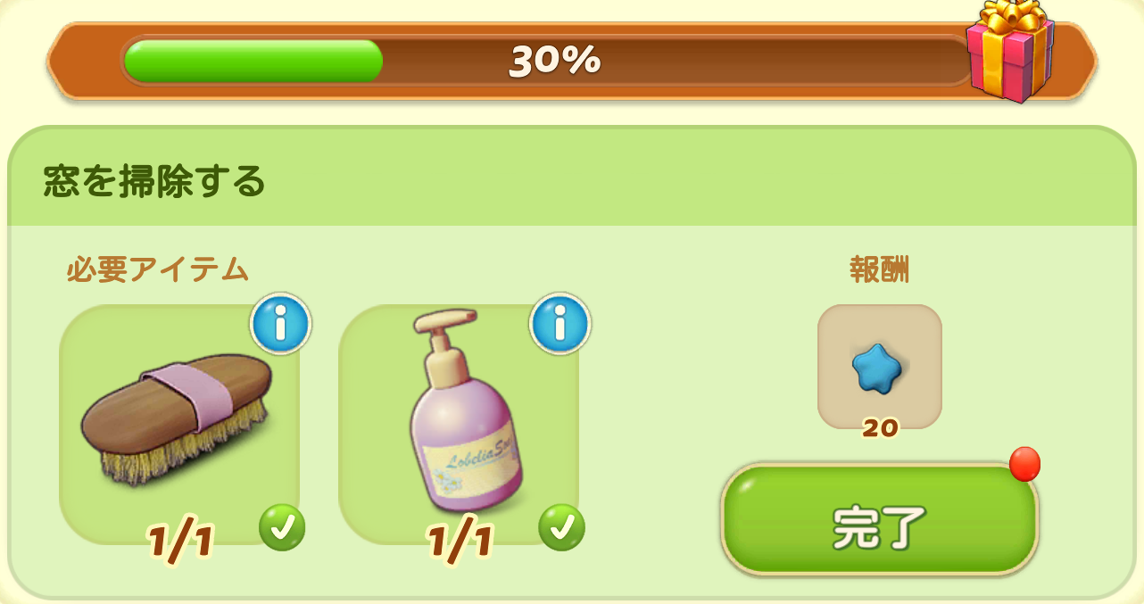Click the green checkmark under the soap bottle

pyautogui.click(x=561, y=527)
